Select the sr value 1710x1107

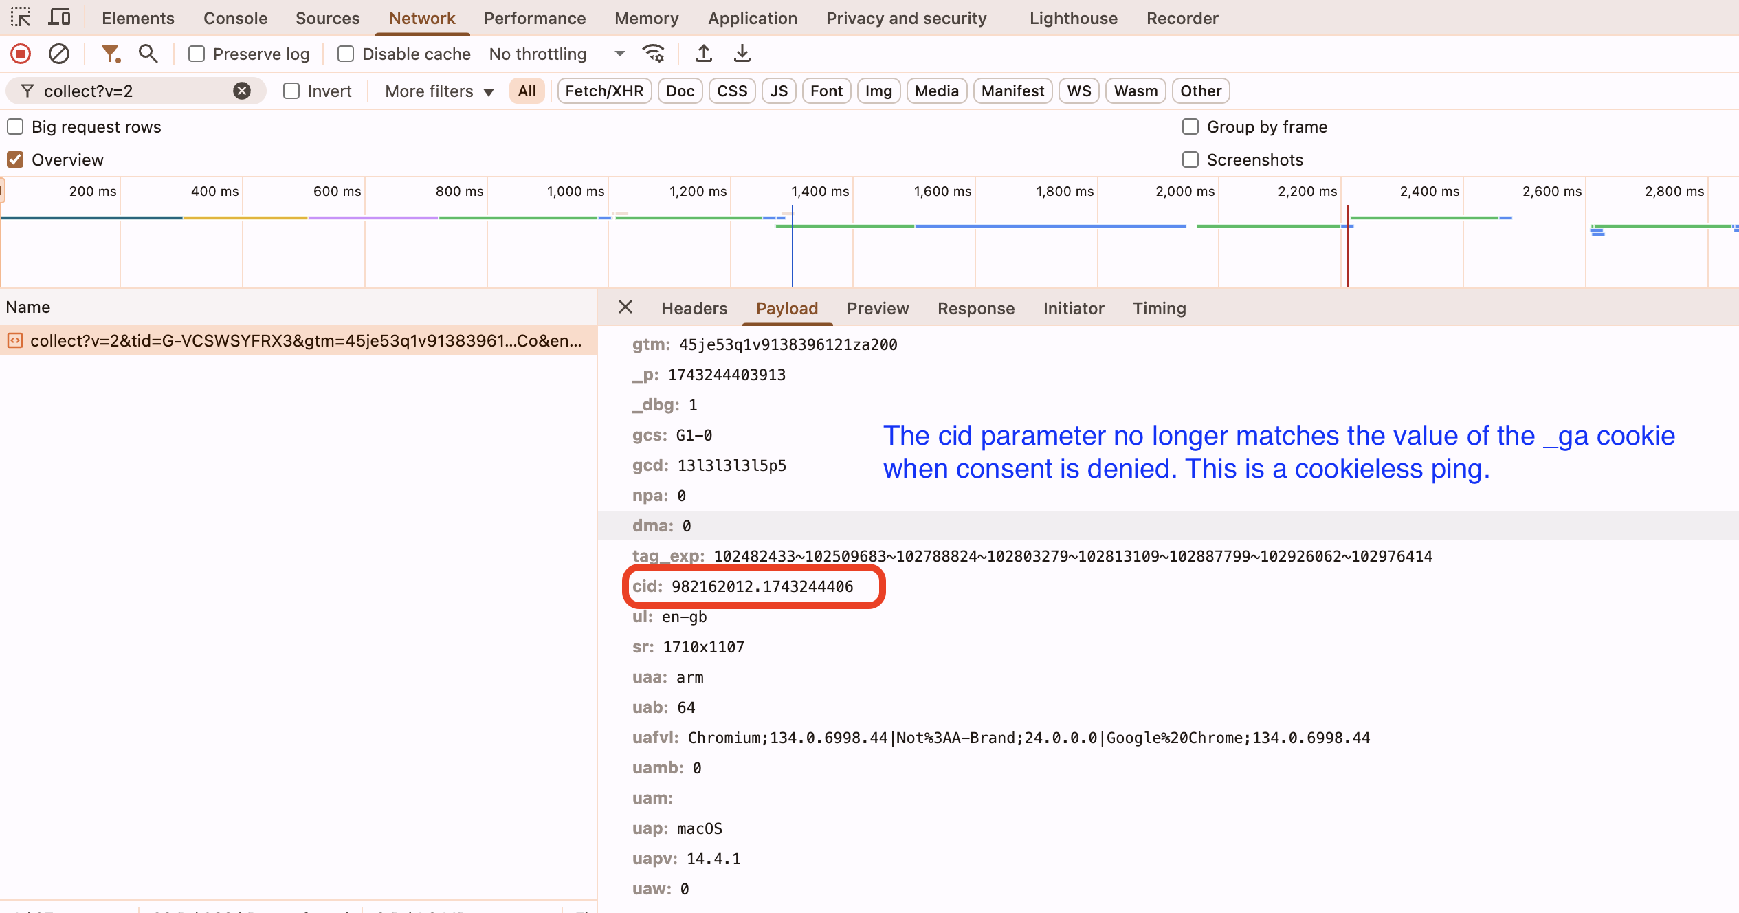click(x=704, y=647)
